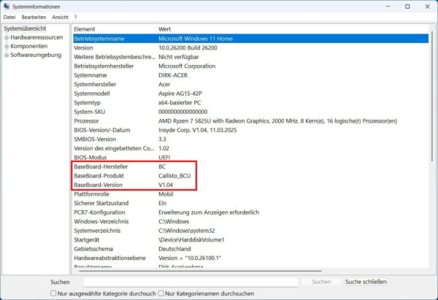Select the Prozessor AMD Ryzen 7 row
The image size is (438, 300).
(250, 121)
